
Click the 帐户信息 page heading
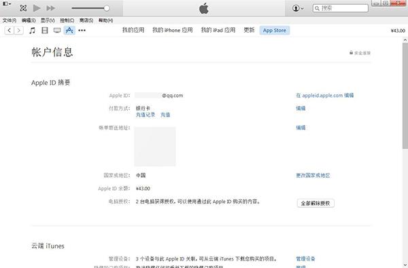pyautogui.click(x=52, y=52)
